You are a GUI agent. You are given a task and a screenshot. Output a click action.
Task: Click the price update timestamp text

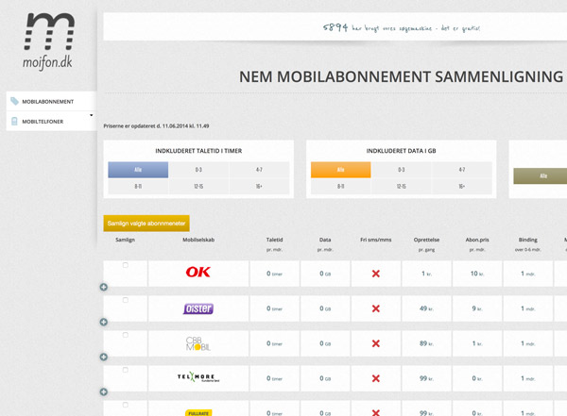tap(156, 126)
